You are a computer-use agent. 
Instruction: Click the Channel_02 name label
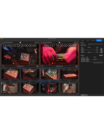(x=59, y=66)
